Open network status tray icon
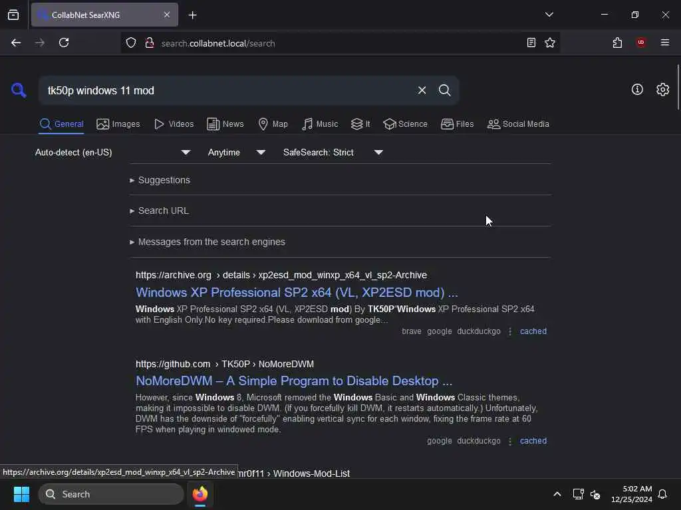This screenshot has height=510, width=681. click(578, 494)
